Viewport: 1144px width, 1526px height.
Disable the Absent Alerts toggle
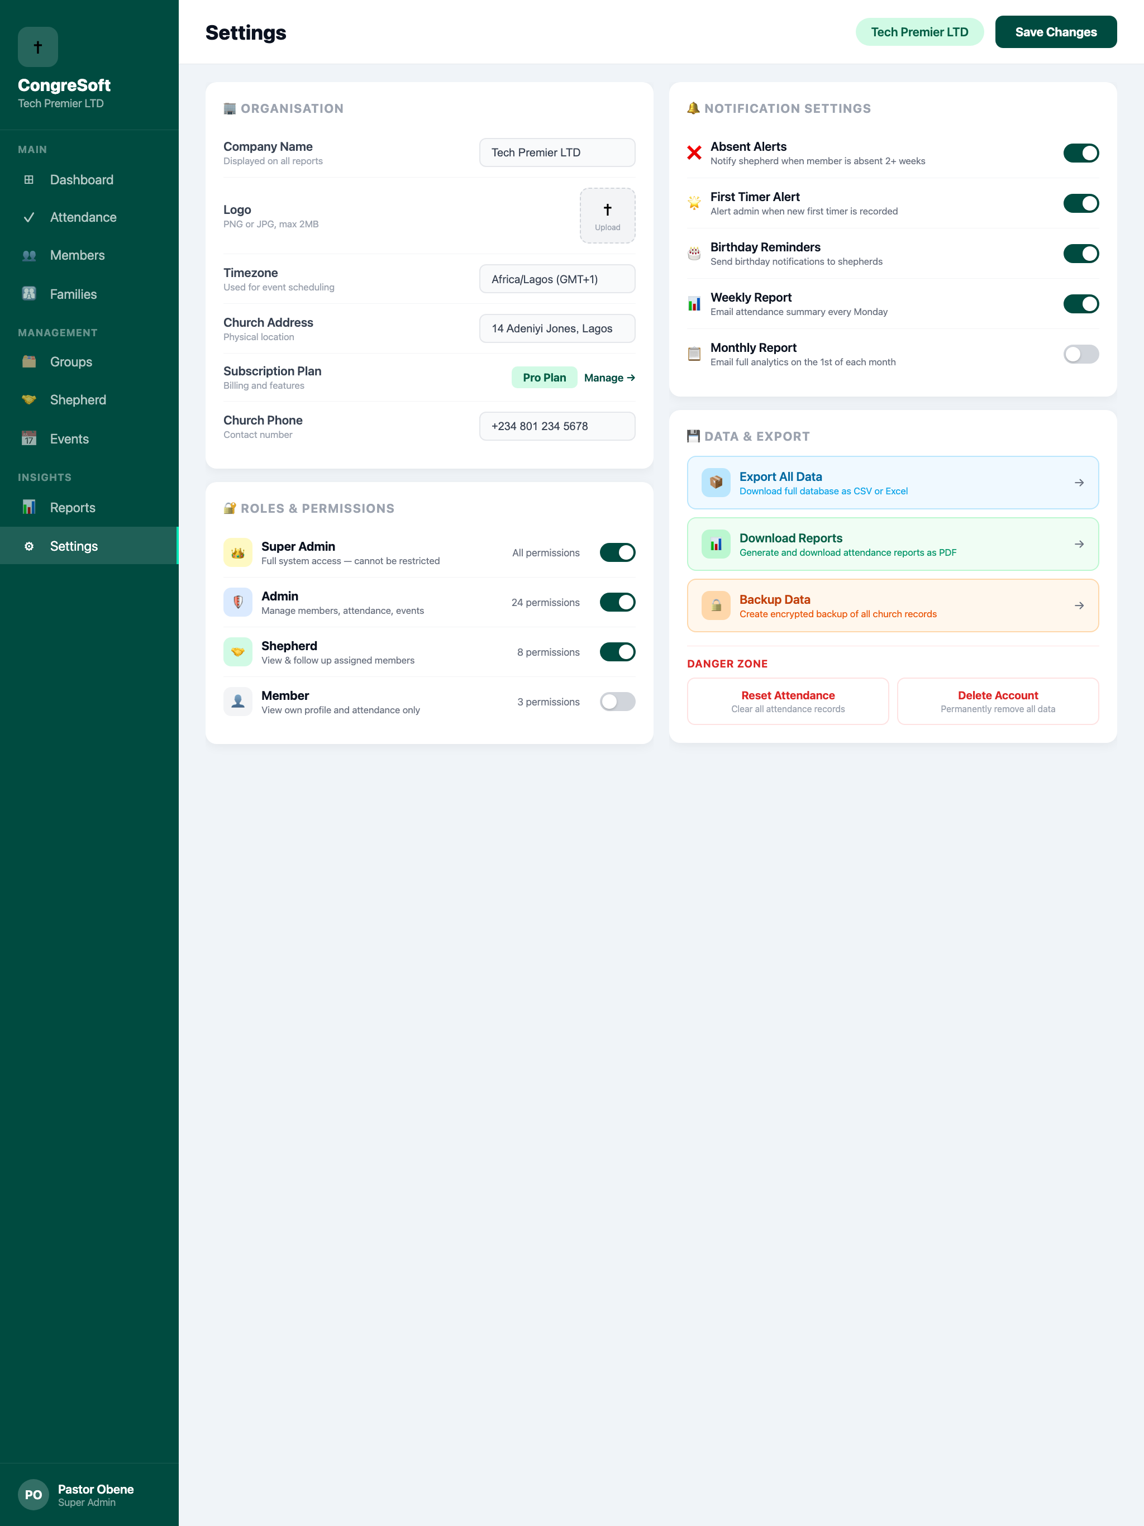(x=1080, y=153)
